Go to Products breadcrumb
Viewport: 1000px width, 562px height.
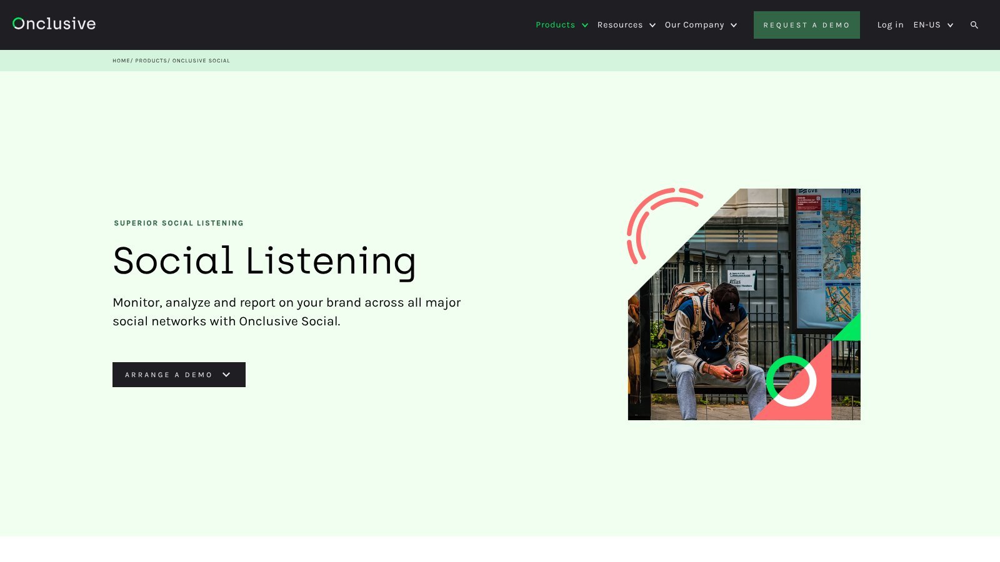pyautogui.click(x=151, y=61)
